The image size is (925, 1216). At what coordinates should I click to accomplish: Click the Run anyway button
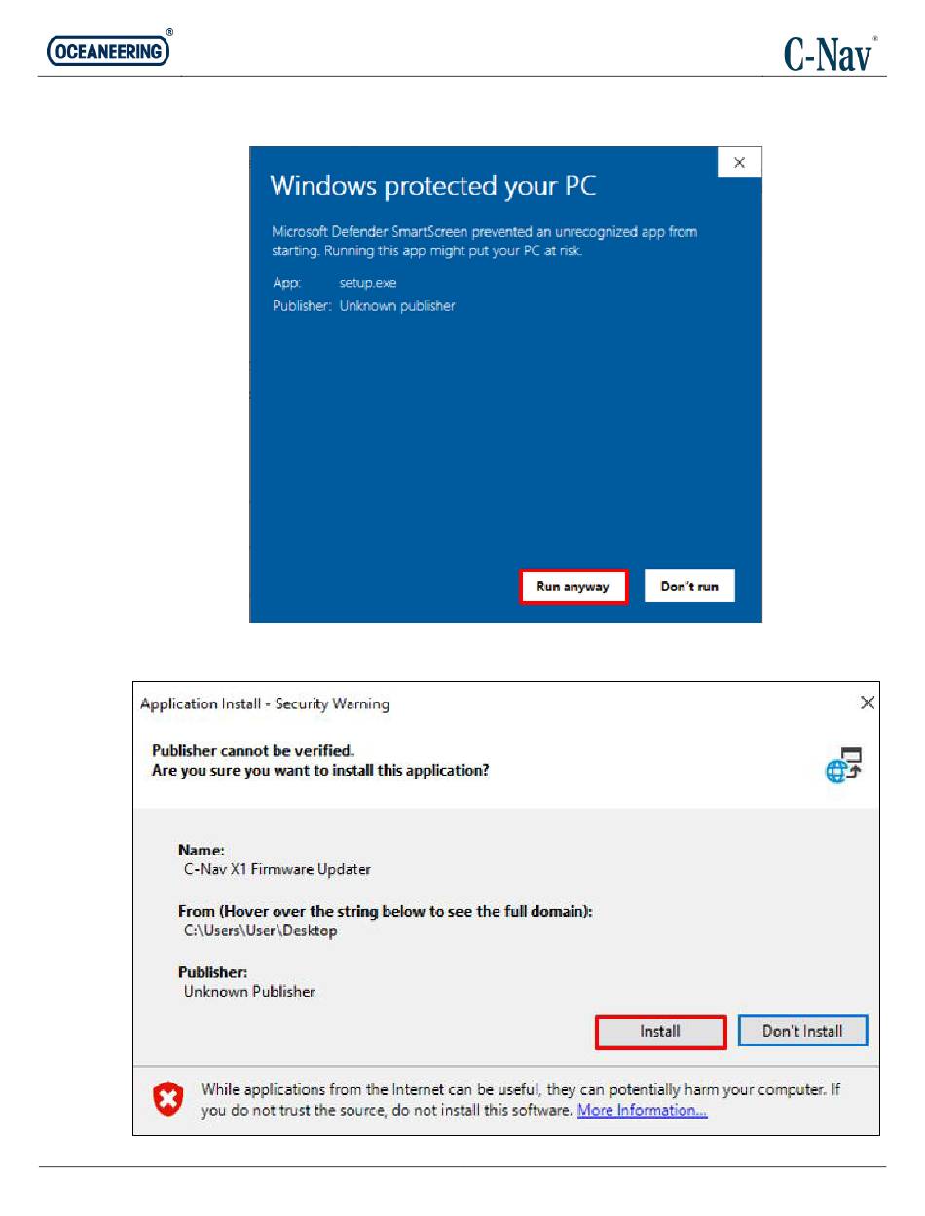coord(573,587)
